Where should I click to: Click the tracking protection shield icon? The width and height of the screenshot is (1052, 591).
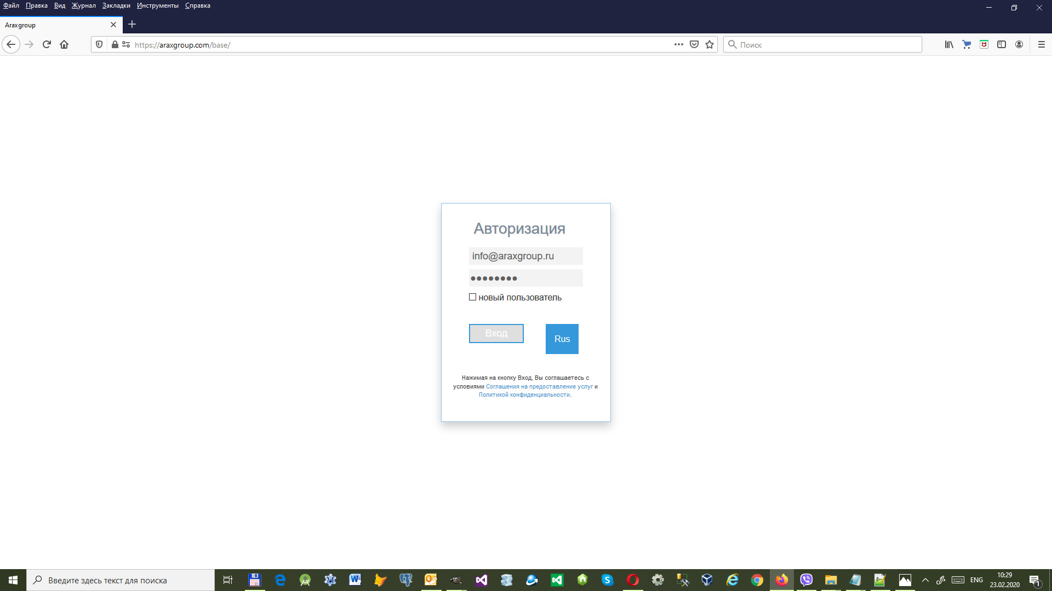coord(99,45)
